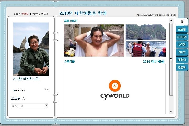Open the photo with red life vest
The height and width of the screenshot is (126, 189).
coord(146,49)
